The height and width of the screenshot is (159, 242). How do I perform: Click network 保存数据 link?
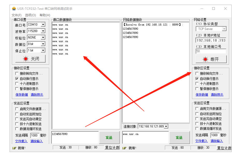(x=202, y=95)
